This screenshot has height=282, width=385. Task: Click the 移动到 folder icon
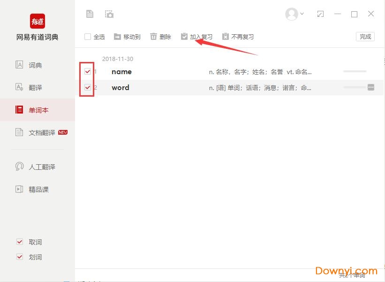(x=117, y=37)
